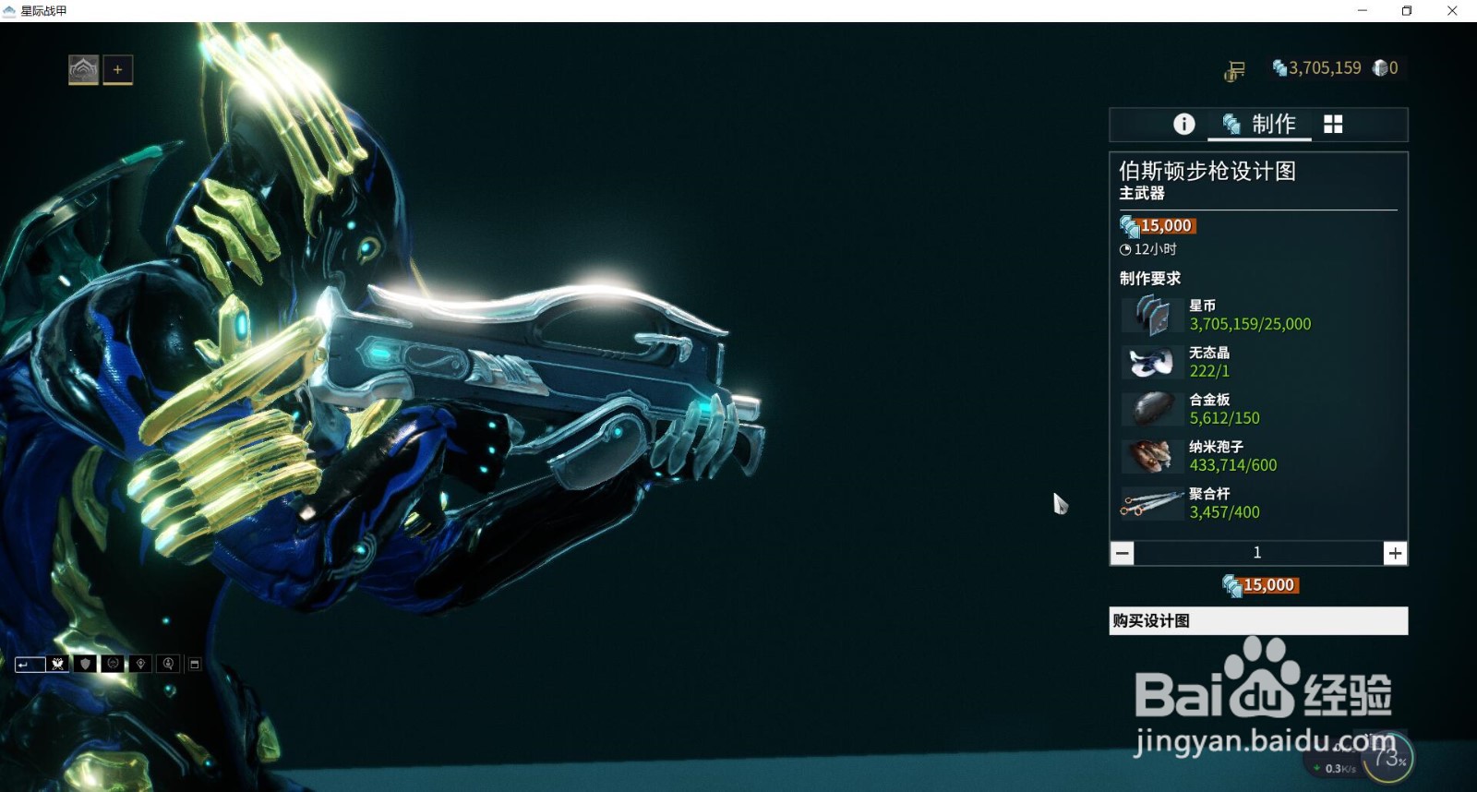Open the info tab icon
Screen dimensions: 1477x792
coord(1183,124)
